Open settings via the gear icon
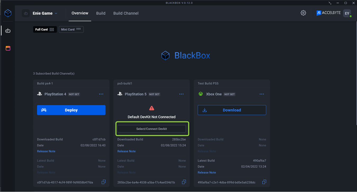The image size is (357, 192). [x=303, y=13]
